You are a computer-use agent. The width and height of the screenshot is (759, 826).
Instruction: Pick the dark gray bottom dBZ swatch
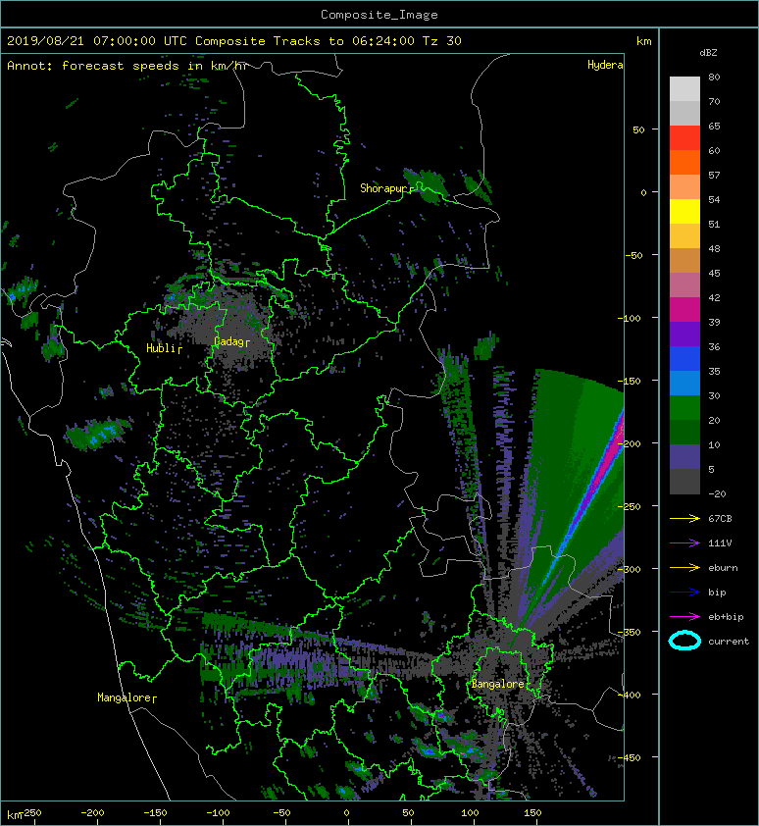point(684,482)
